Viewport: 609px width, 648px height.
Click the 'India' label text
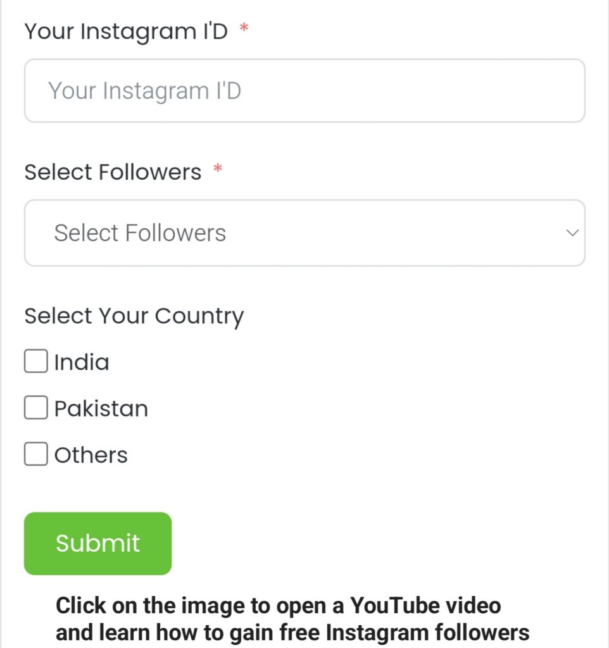coord(82,362)
